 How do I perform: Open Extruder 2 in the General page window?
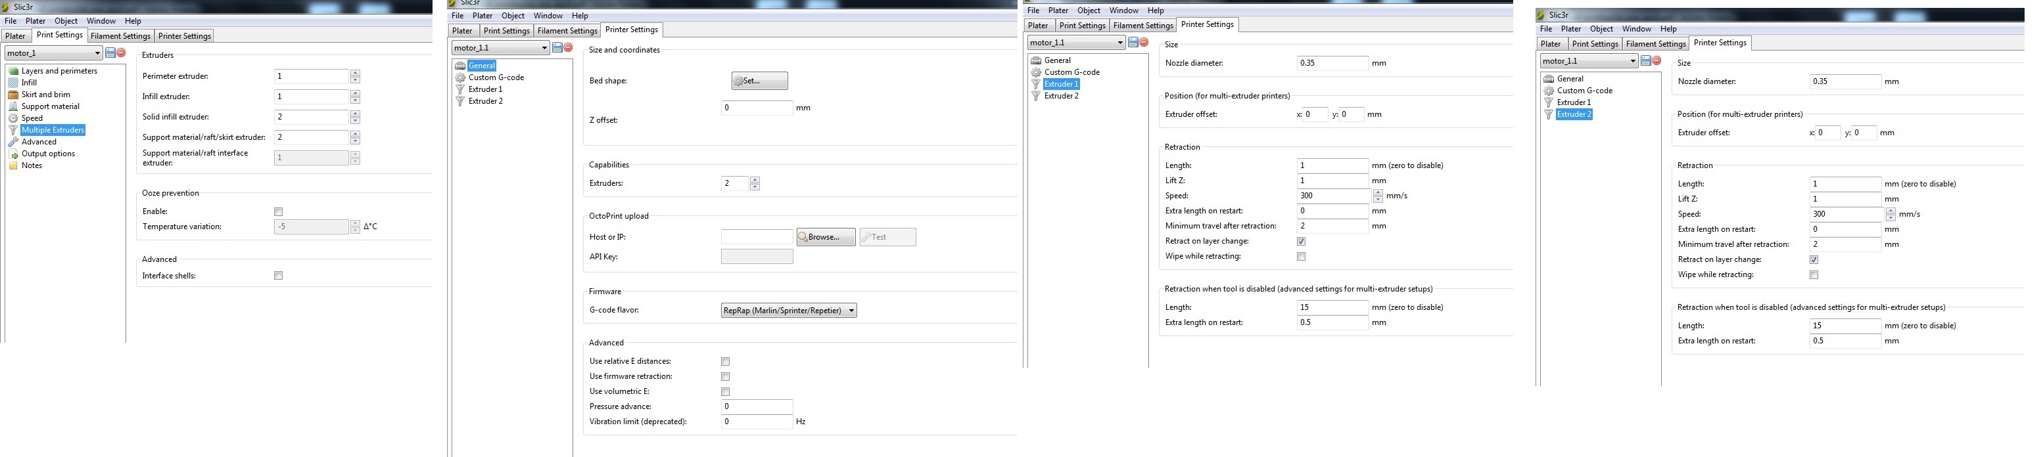click(484, 101)
